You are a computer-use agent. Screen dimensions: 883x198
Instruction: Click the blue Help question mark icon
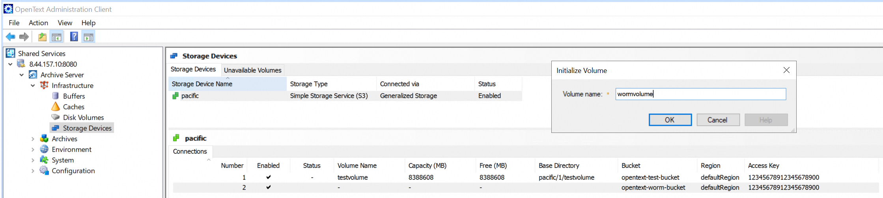74,37
